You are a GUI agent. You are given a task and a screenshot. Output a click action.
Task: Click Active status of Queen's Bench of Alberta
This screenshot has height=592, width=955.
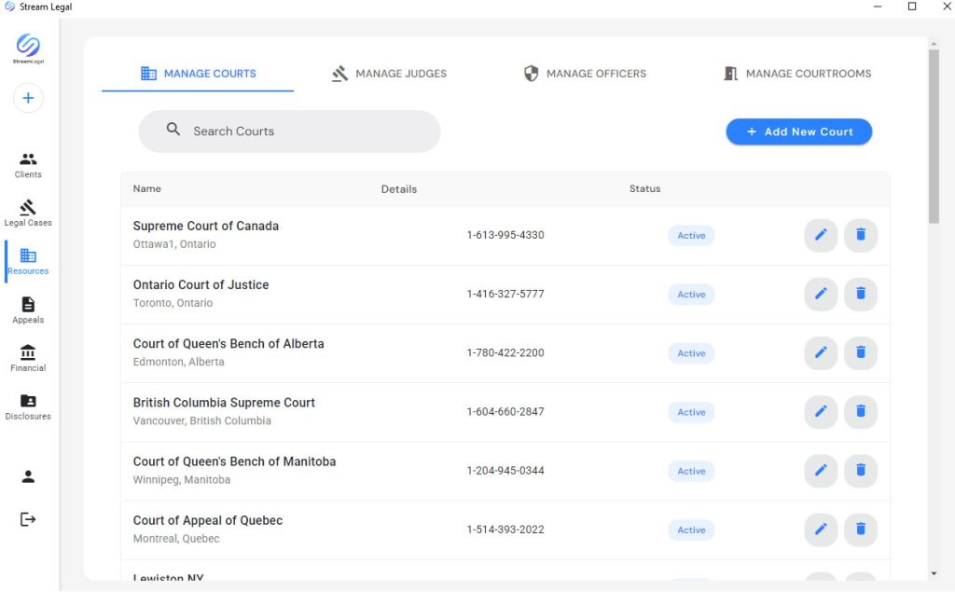(691, 354)
